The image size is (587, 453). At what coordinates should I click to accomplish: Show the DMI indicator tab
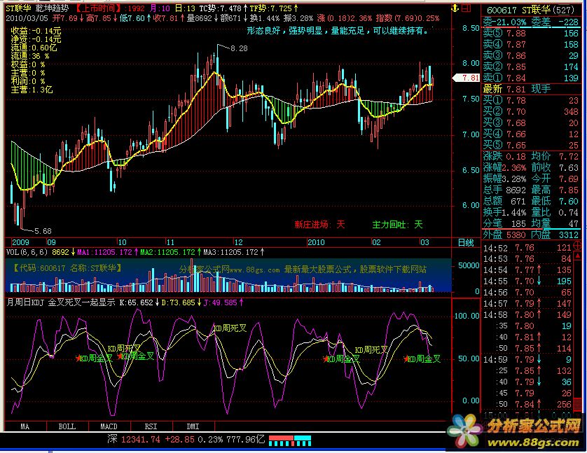(192, 425)
